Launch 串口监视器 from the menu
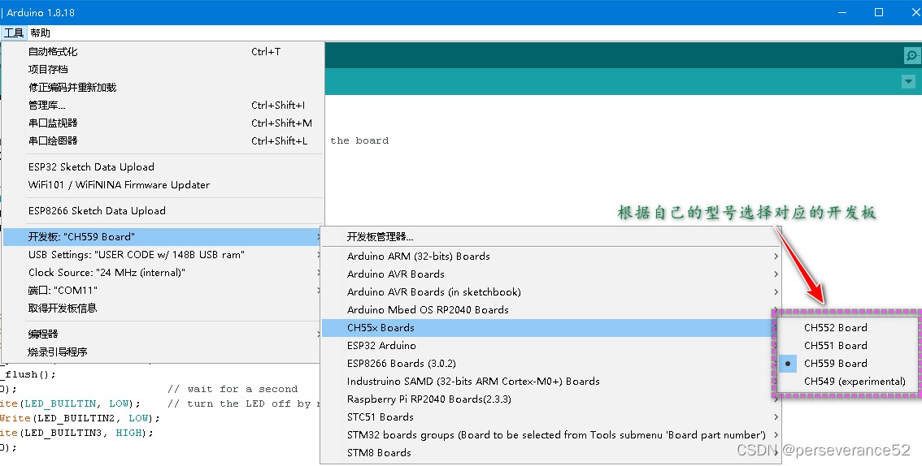This screenshot has height=466, width=922. (x=163, y=123)
